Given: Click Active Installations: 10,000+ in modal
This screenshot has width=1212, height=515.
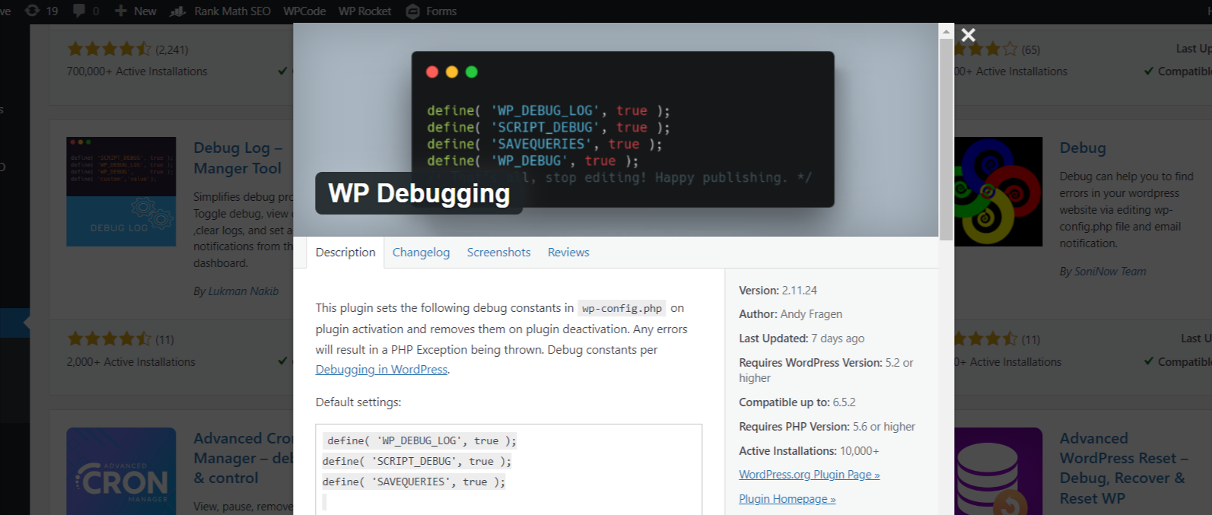Looking at the screenshot, I should [809, 450].
